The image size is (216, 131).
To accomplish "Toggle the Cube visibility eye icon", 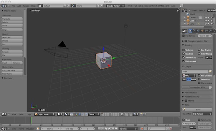I will pos(206,21).
